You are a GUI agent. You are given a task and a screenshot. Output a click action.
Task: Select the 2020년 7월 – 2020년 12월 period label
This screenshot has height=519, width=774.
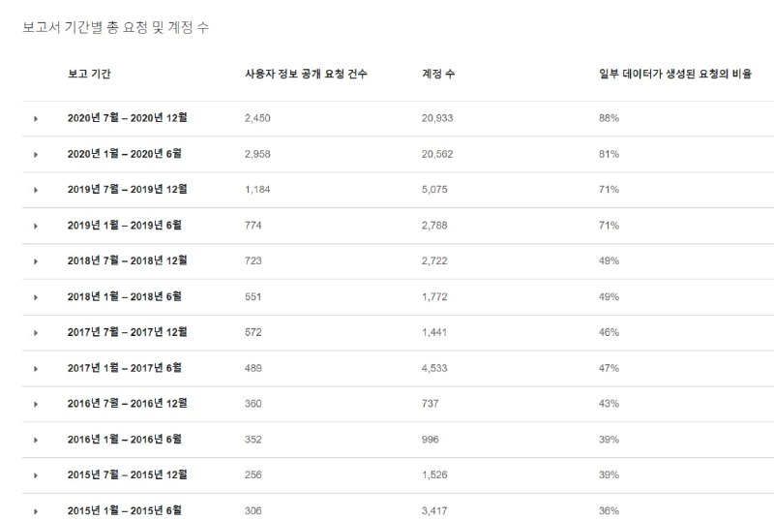click(x=128, y=117)
